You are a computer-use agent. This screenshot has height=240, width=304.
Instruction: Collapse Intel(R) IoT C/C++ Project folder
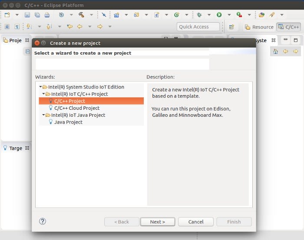tap(43, 94)
